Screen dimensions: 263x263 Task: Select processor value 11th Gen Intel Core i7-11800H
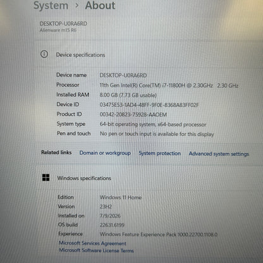(169, 85)
